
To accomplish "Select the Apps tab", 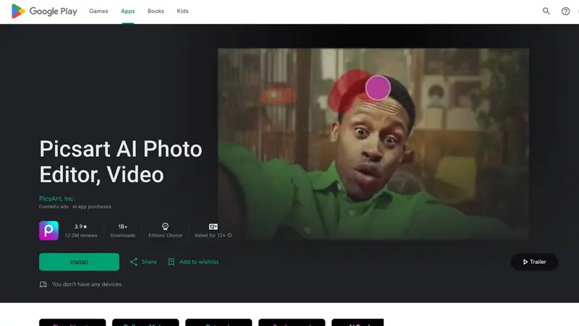I will [x=128, y=11].
